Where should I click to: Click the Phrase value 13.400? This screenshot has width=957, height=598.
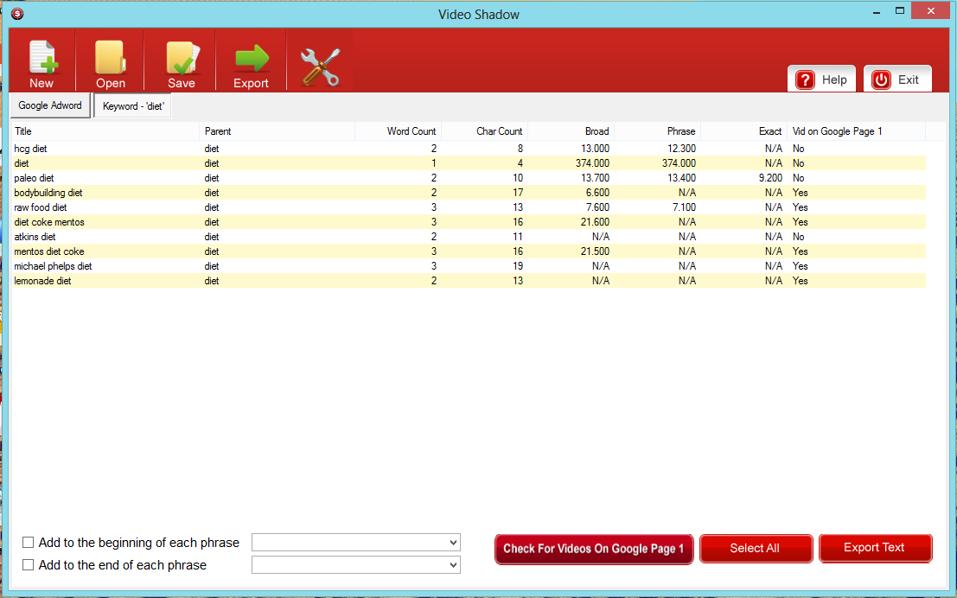[x=682, y=177]
